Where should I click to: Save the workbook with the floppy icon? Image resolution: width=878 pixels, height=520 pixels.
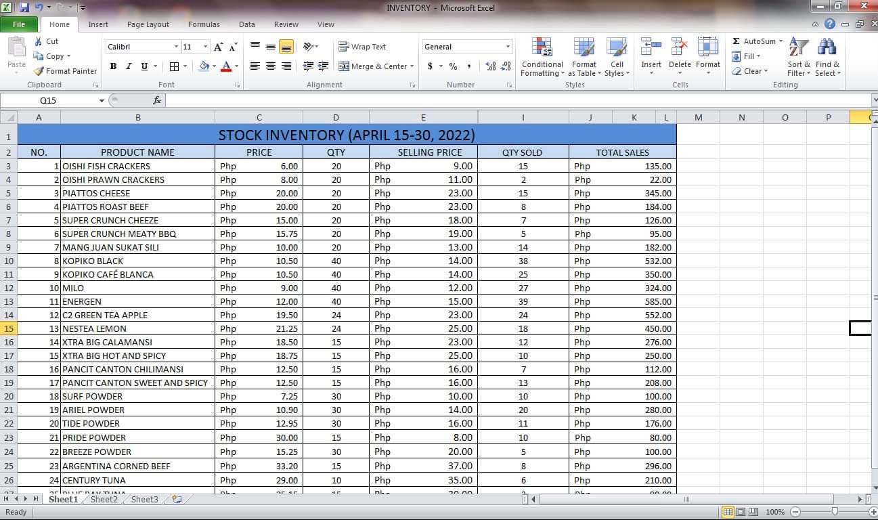click(24, 7)
